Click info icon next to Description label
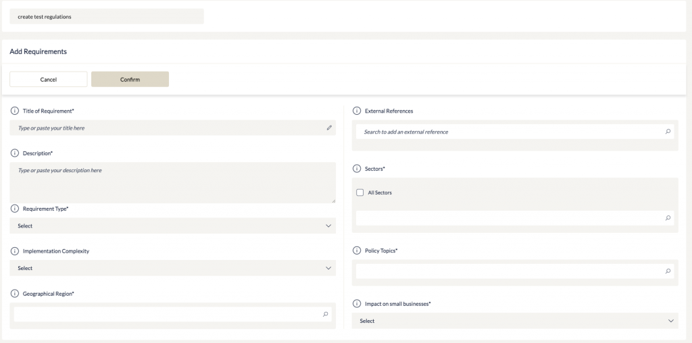The height and width of the screenshot is (343, 692). 15,153
